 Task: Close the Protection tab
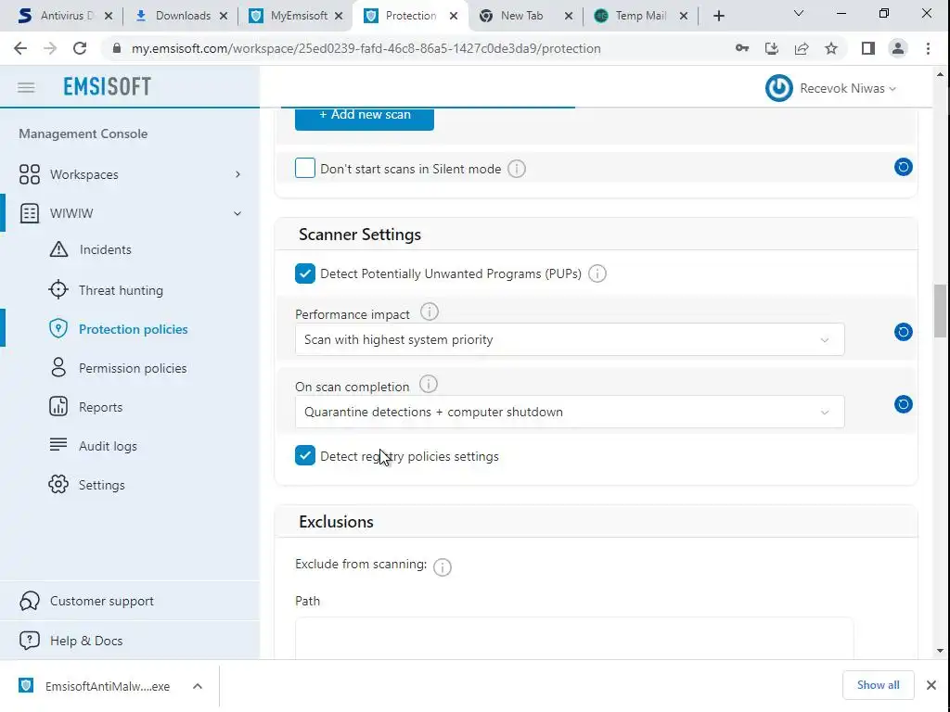click(453, 17)
